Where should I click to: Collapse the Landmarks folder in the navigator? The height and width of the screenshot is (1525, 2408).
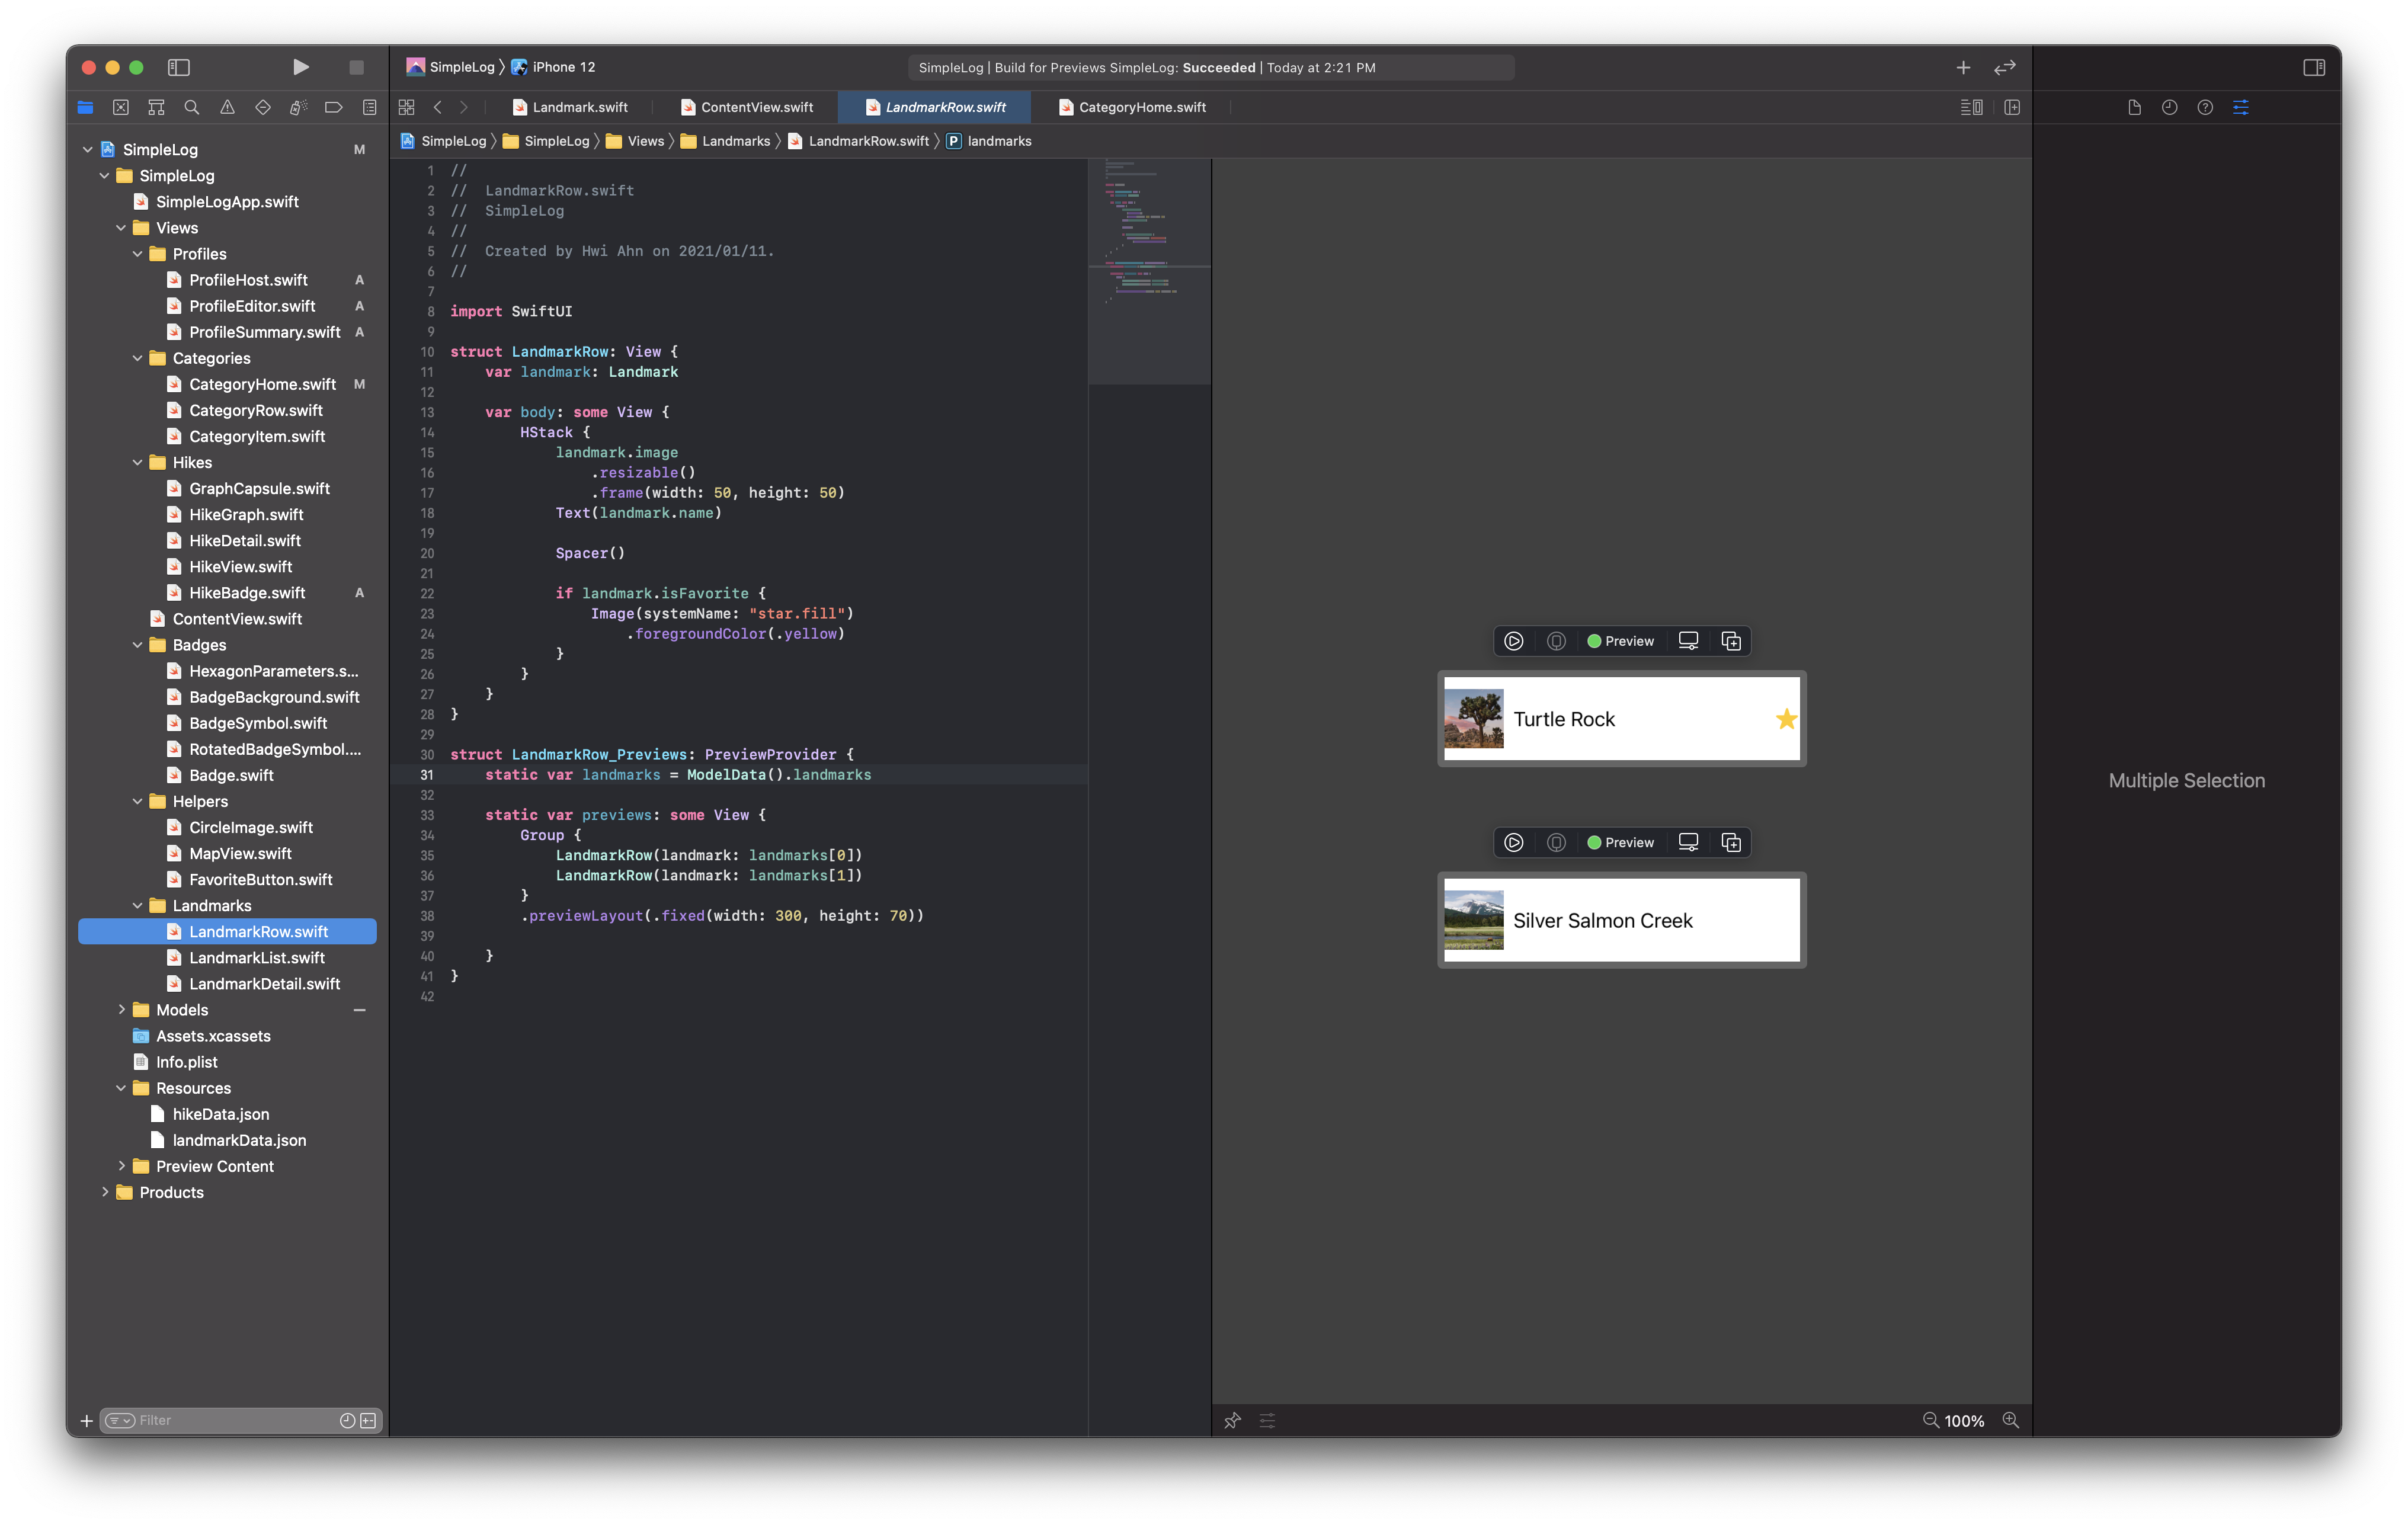pyautogui.click(x=138, y=905)
